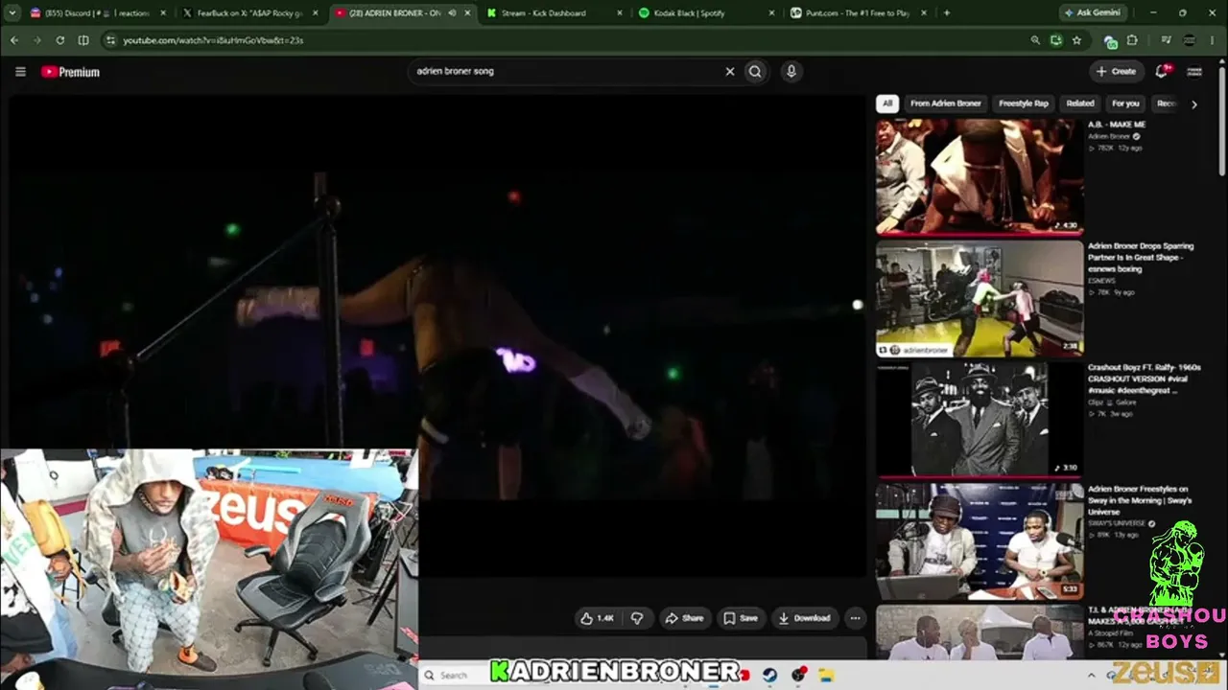The image size is (1228, 690).
Task: Switch to the Punt.com tab
Action: tap(859, 13)
